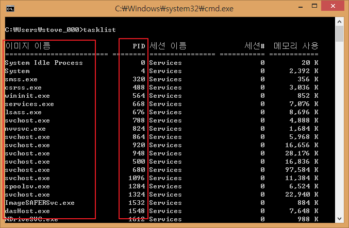Click memory value '16,656 K'
The height and width of the screenshot is (228, 349).
click(x=302, y=145)
